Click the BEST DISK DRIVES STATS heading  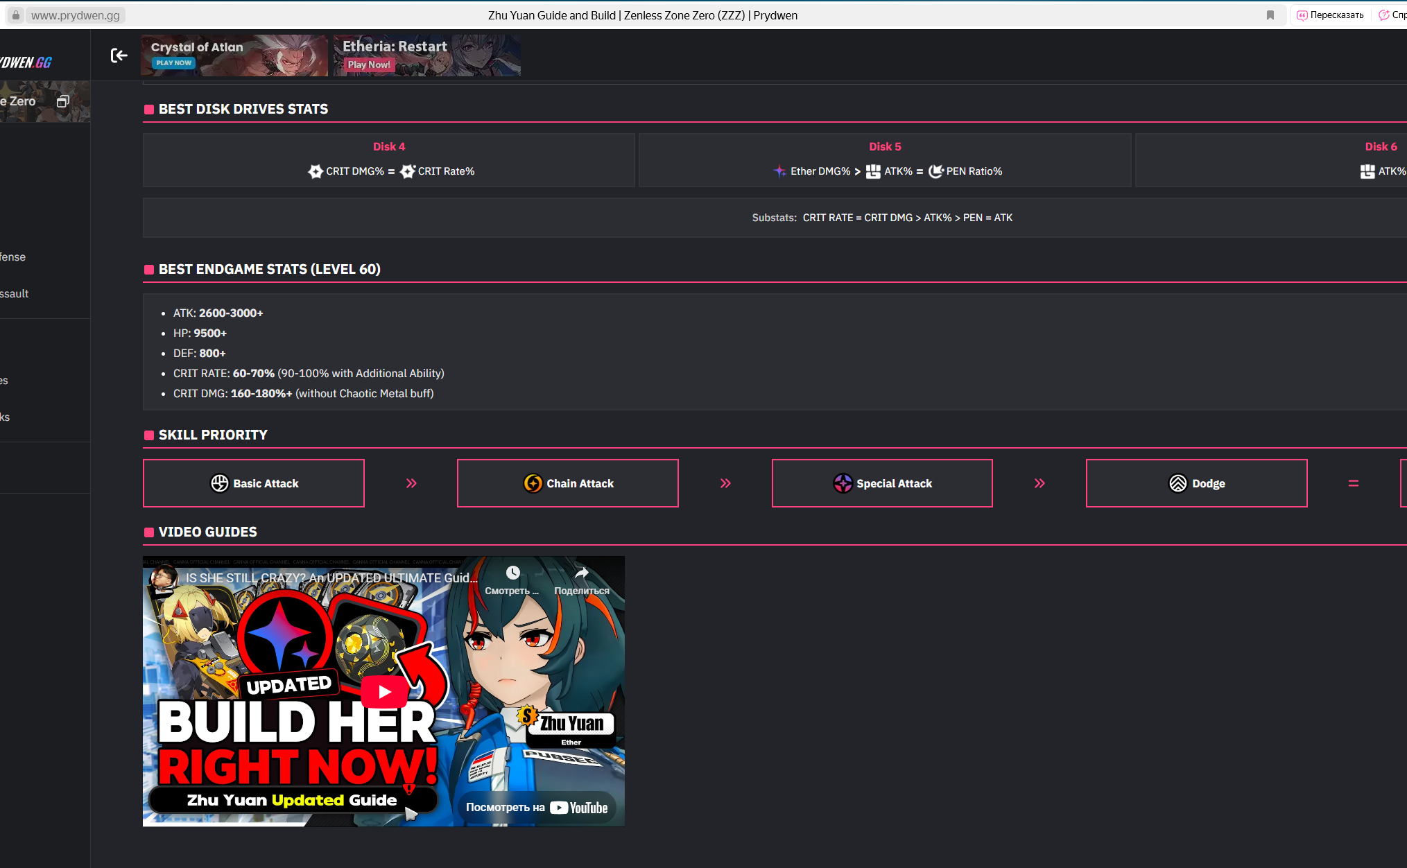pos(243,109)
